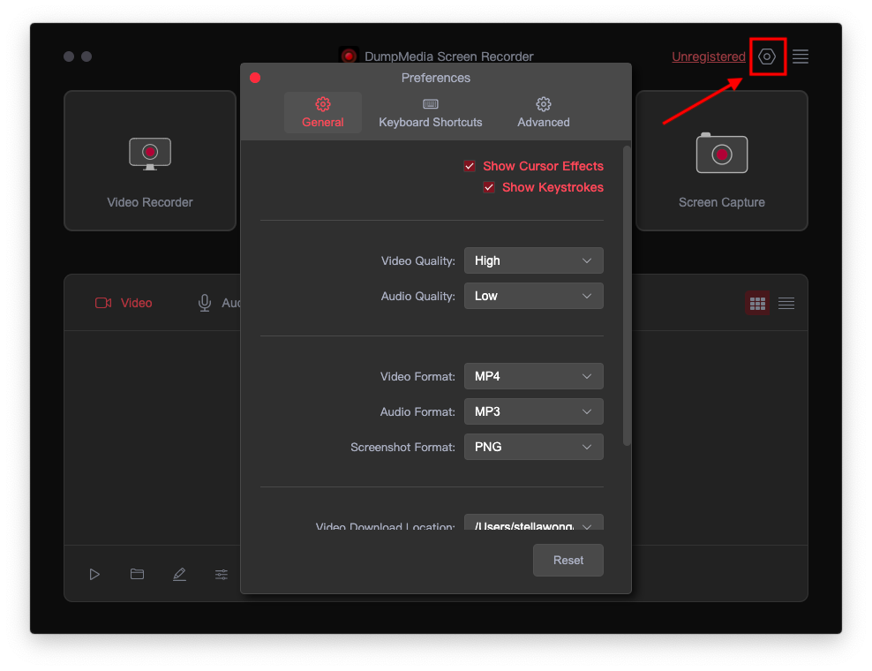
Task: Click the microphone Audio tab icon
Action: [x=205, y=303]
